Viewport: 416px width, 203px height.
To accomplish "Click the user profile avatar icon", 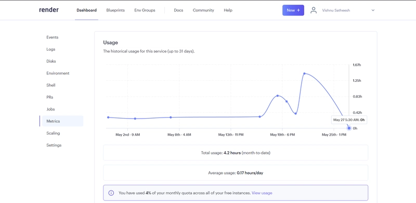I will point(314,10).
